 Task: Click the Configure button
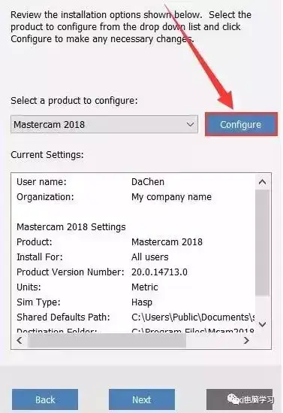(x=241, y=125)
